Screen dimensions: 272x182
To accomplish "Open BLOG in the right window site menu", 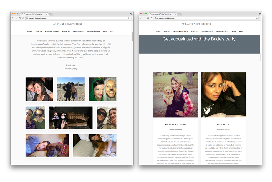I will pyautogui.click(x=234, y=31).
